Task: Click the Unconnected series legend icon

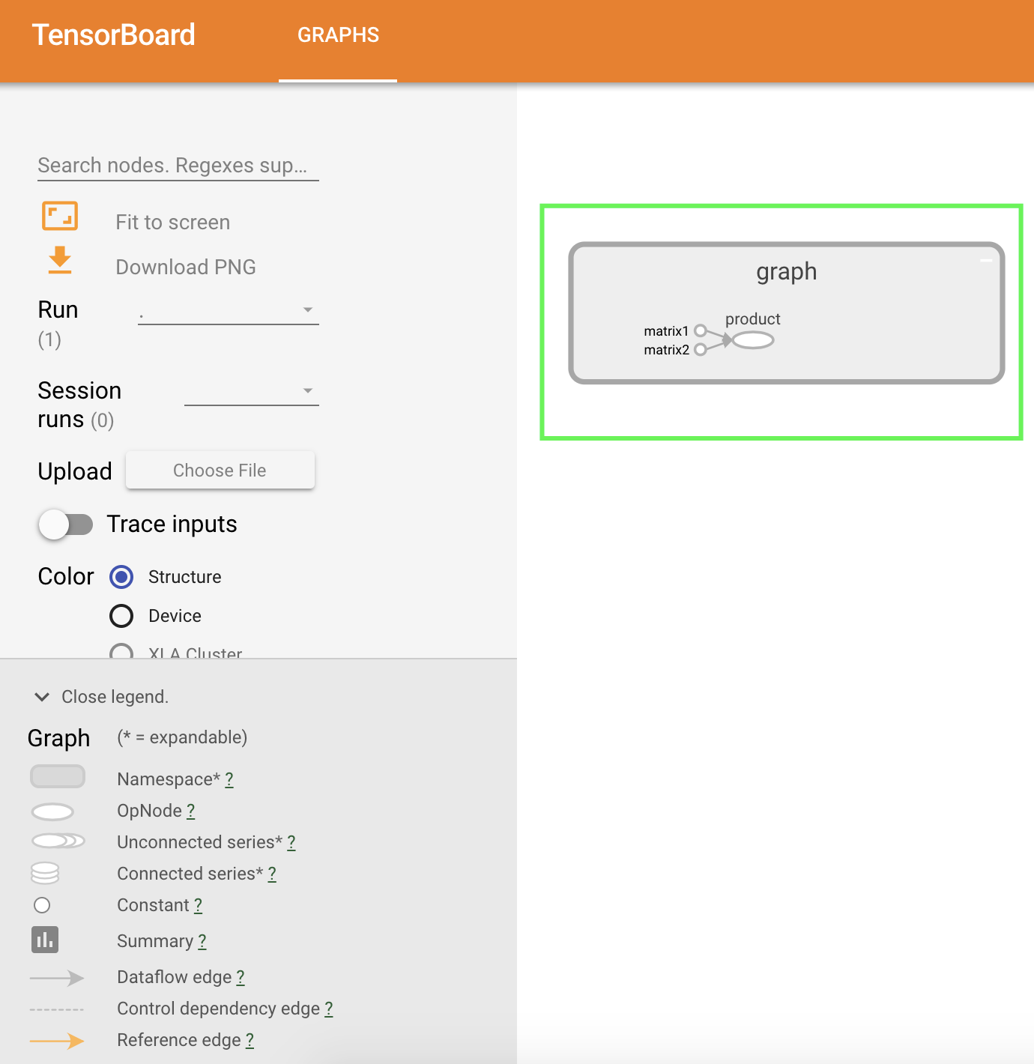Action: click(58, 841)
